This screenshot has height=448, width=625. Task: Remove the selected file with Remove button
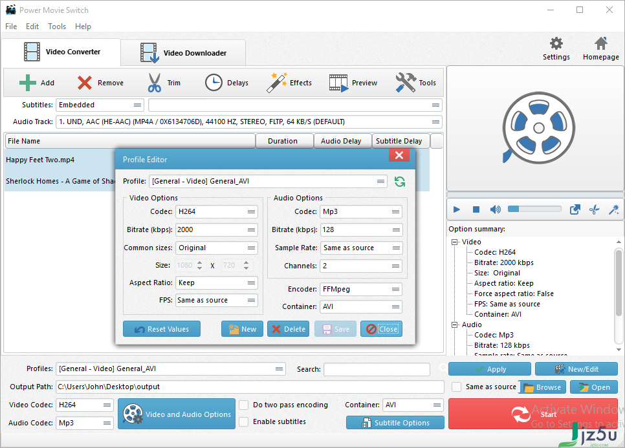tap(100, 83)
